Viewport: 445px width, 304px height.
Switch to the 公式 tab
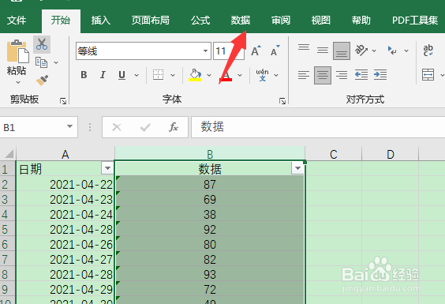[x=200, y=21]
